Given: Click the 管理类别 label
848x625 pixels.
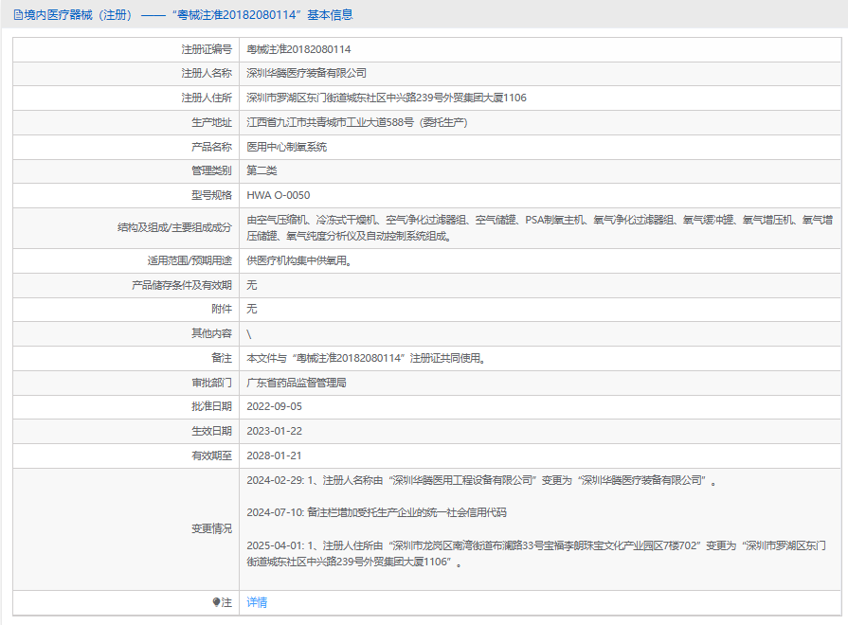Looking at the screenshot, I should (211, 170).
